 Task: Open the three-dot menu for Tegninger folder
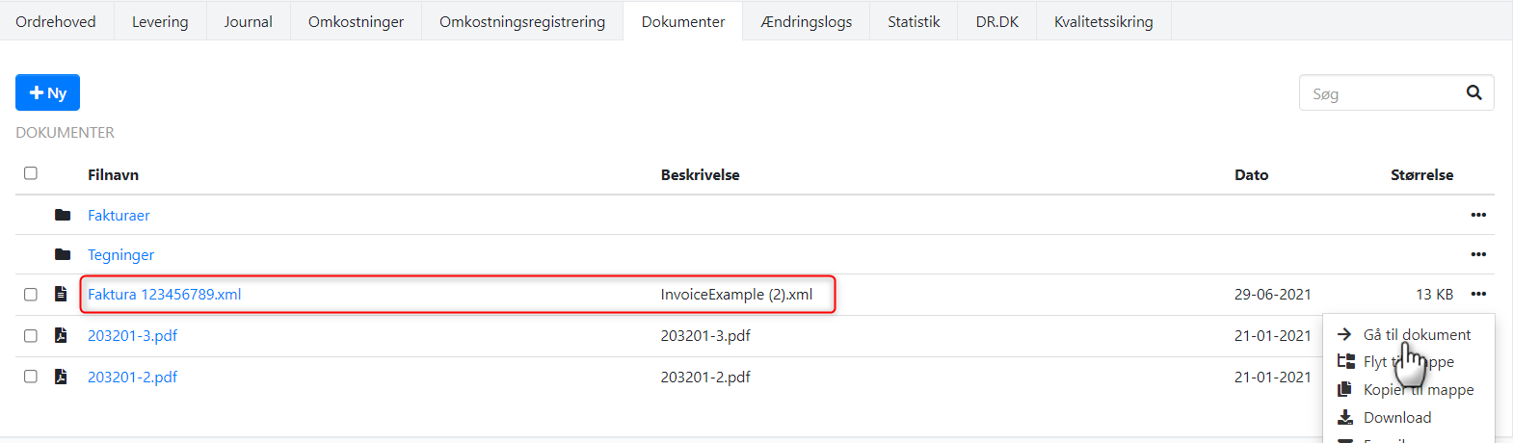(x=1478, y=254)
